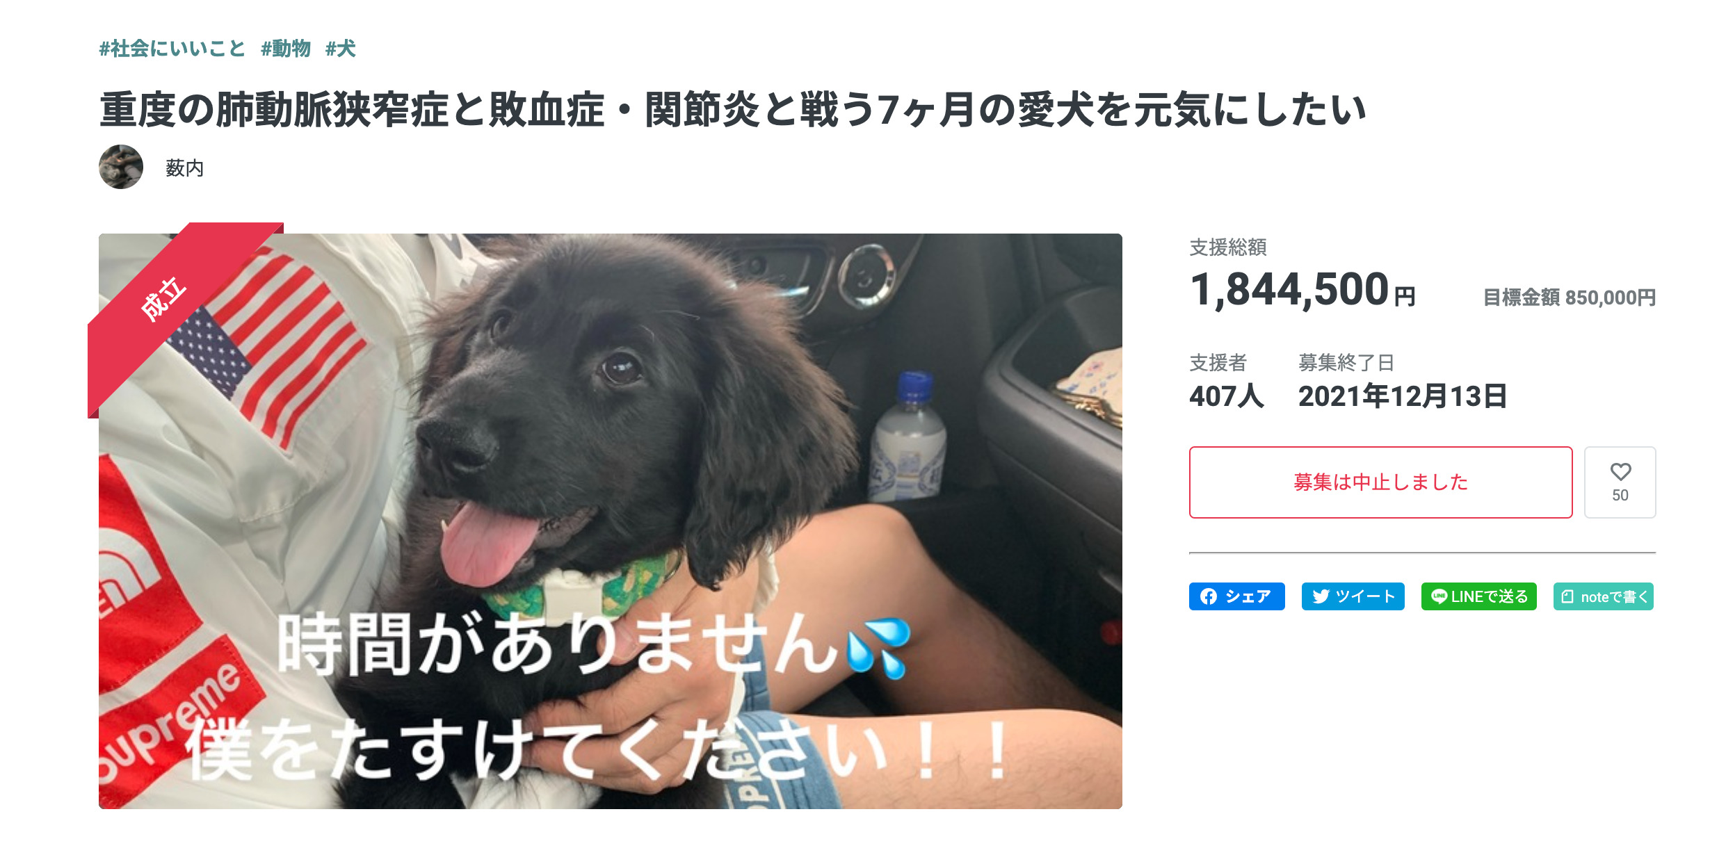The height and width of the screenshot is (855, 1726).
Task: Click the LINE logo on LINEで送る
Action: pos(1439,596)
